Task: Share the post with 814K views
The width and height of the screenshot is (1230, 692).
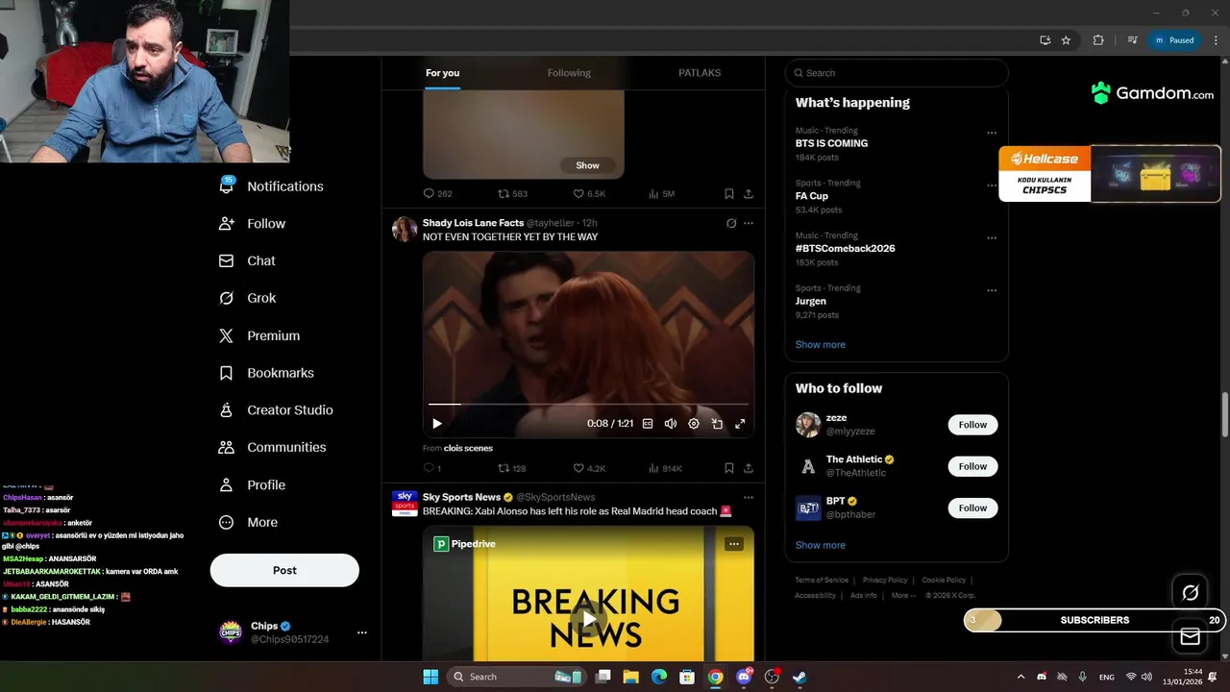Action: point(749,468)
